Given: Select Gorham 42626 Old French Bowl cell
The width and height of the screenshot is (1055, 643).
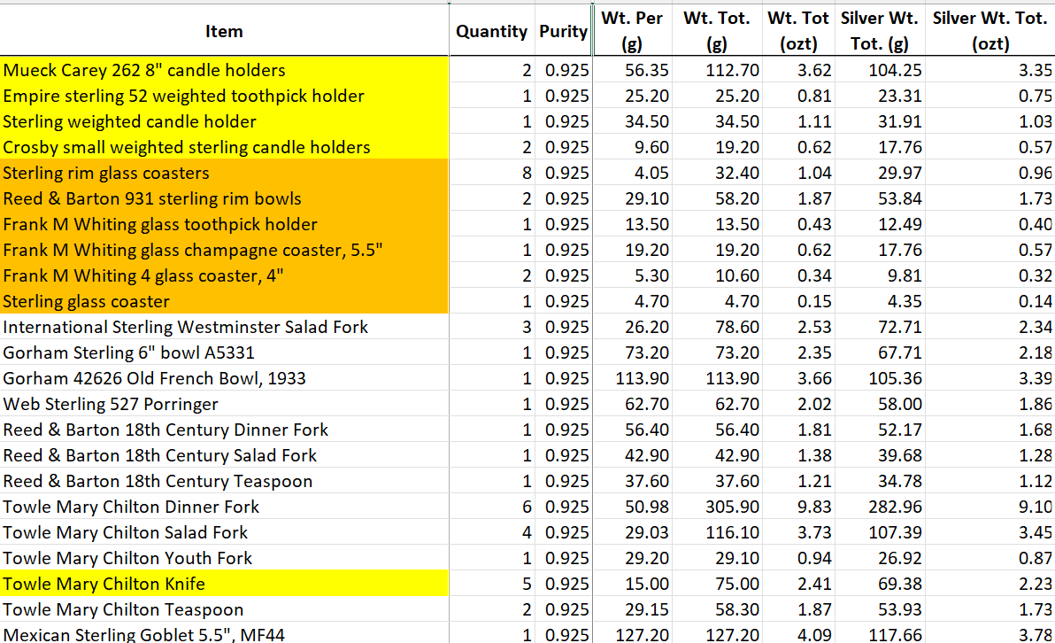Looking at the screenshot, I should [224, 378].
